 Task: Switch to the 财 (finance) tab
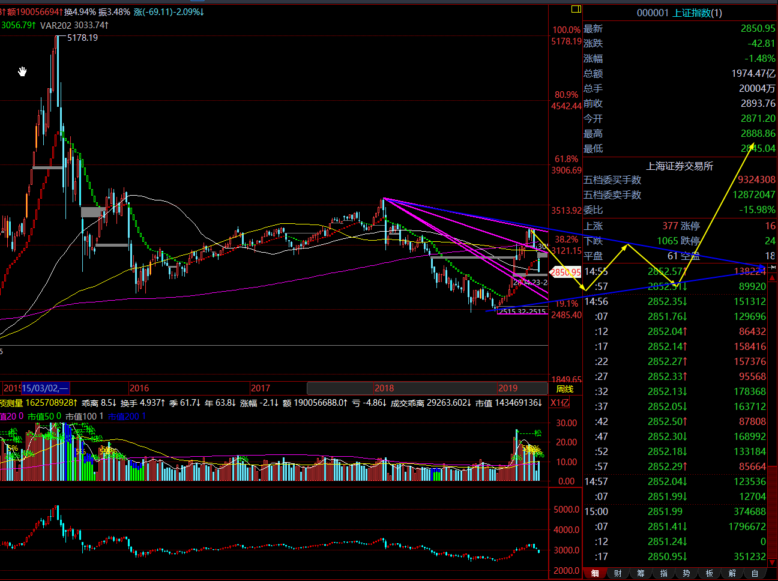pos(618,574)
